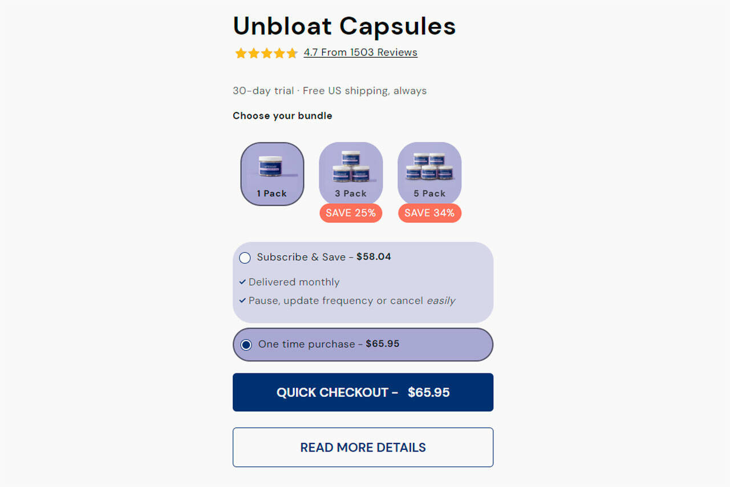Select the 1 Pack bundle thumbnail
This screenshot has height=487, width=730.
[272, 174]
